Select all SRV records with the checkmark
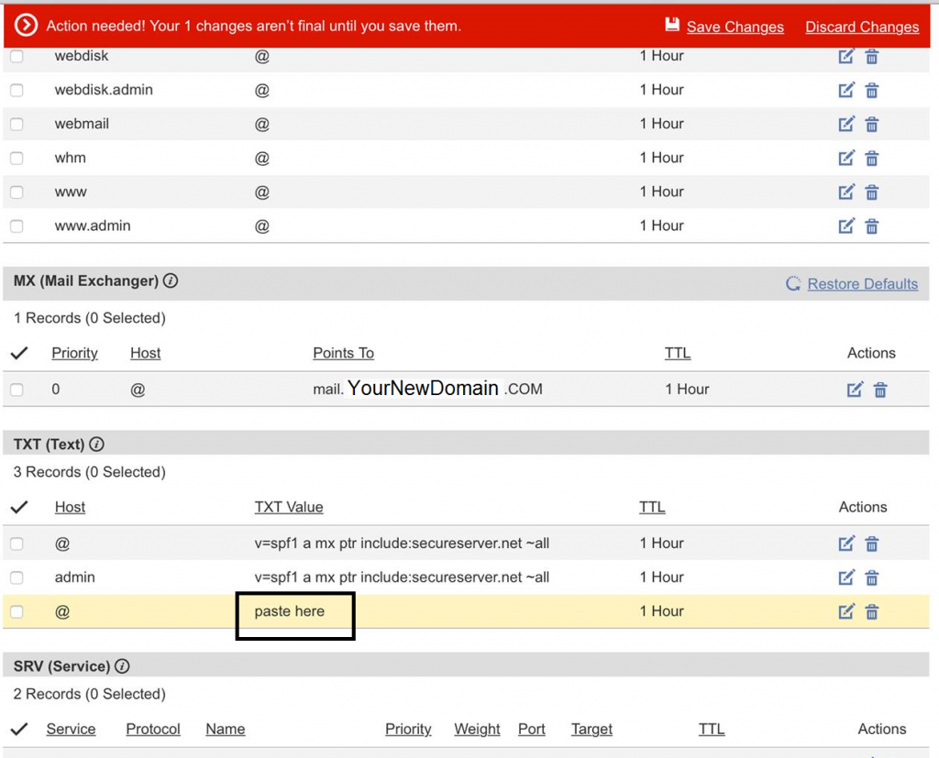Screen dimensions: 939x758 click(19, 730)
